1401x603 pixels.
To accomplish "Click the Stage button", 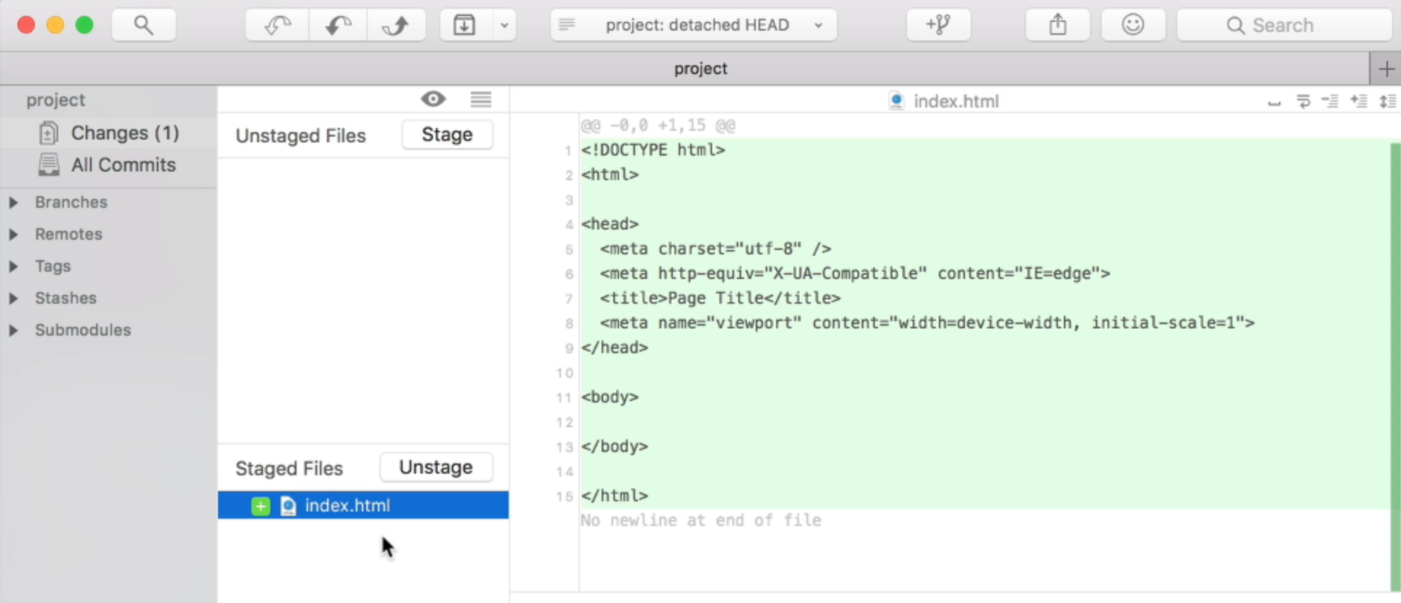I will [447, 134].
